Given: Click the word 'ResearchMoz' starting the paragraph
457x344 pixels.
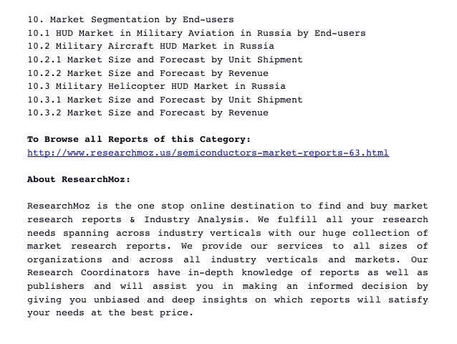Looking at the screenshot, I should [x=59, y=206].
